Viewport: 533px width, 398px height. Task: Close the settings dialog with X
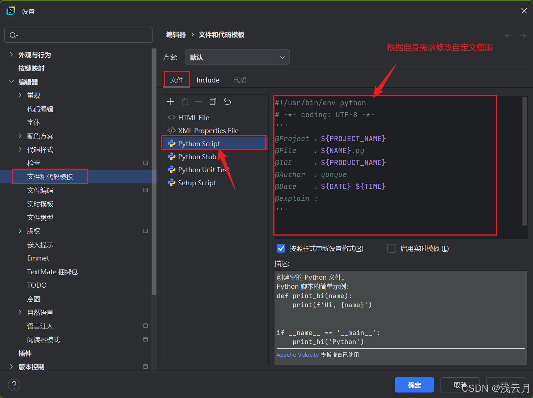pyautogui.click(x=524, y=11)
